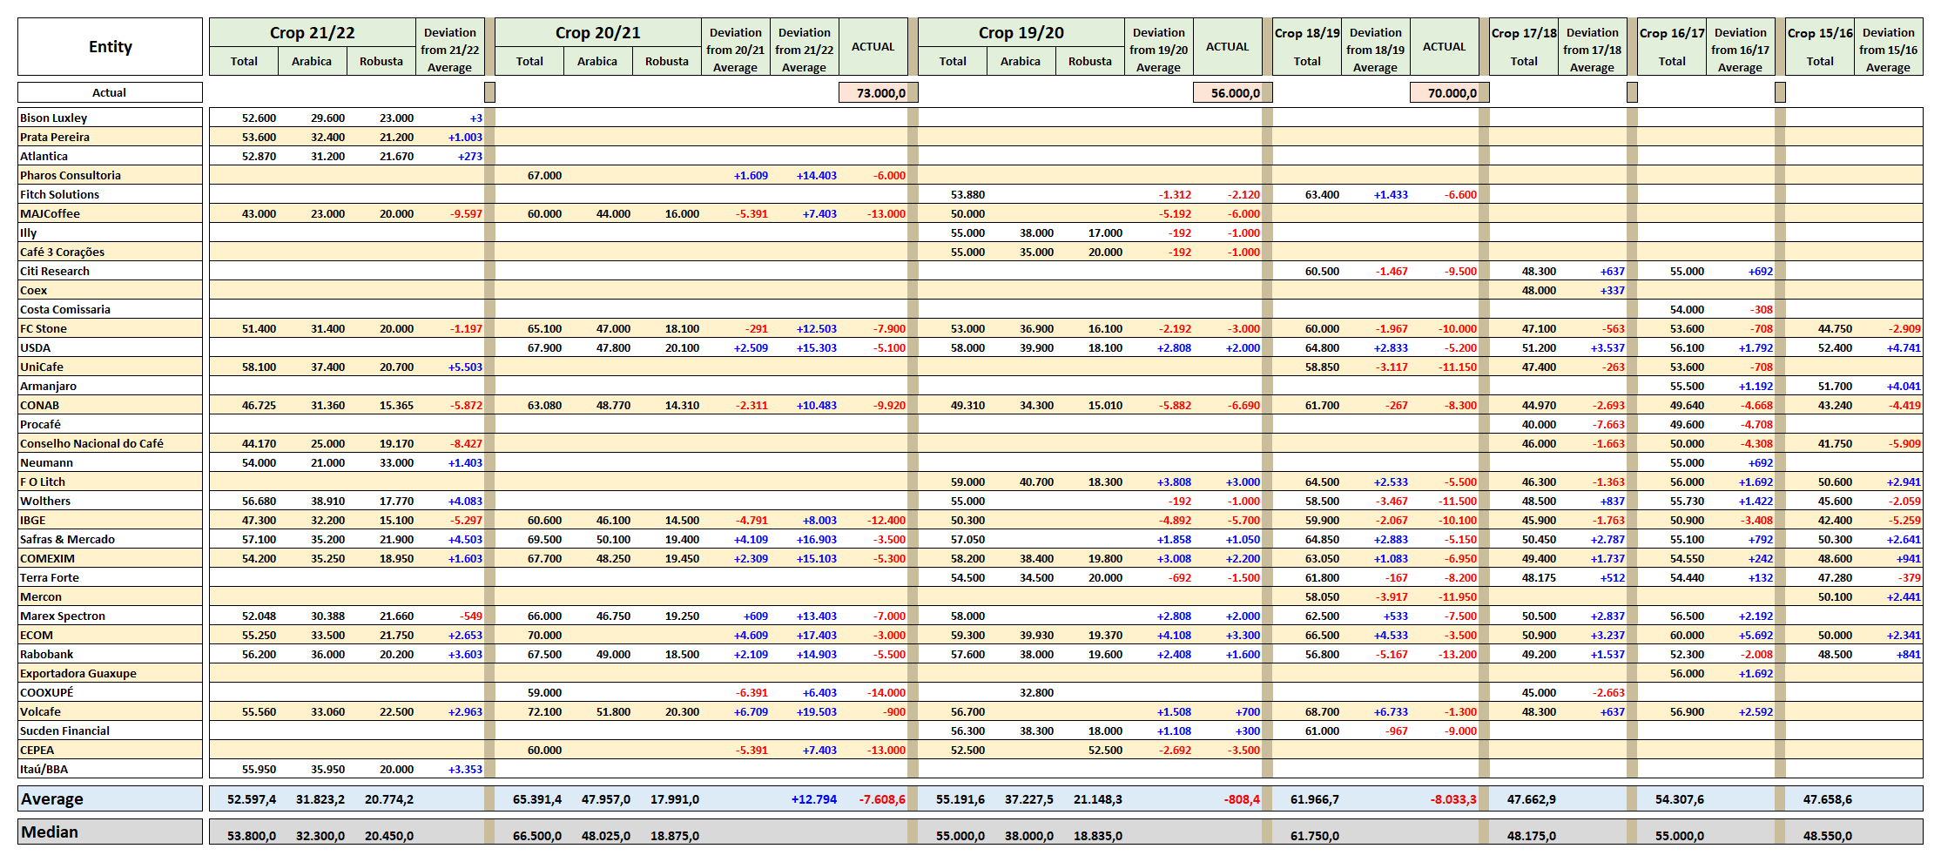
Task: Select the COOXUPÉ entity name
Action: (47, 692)
